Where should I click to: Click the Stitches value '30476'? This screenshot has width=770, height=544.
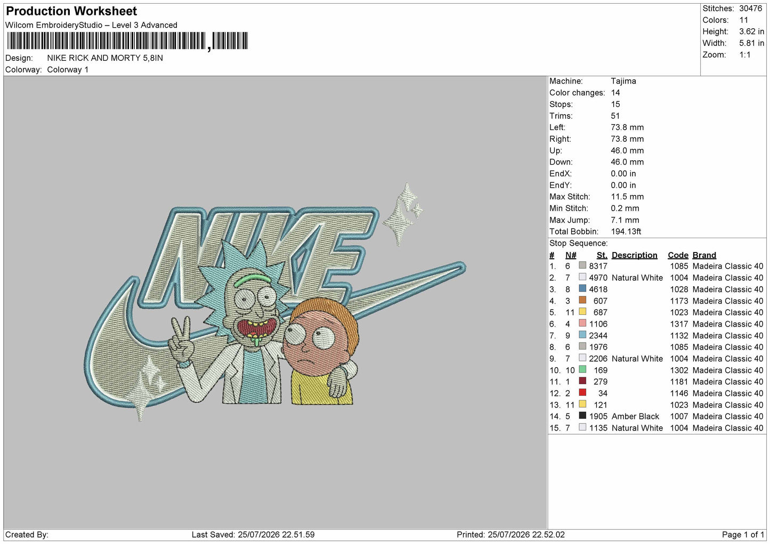pos(750,9)
